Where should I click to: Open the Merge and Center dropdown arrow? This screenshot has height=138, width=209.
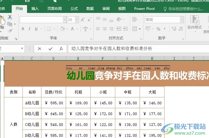point(140,29)
